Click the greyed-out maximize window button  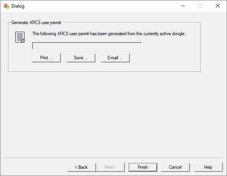pos(200,6)
